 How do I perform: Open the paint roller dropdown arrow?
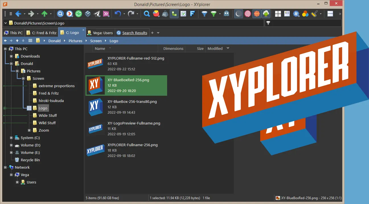[x=321, y=14]
